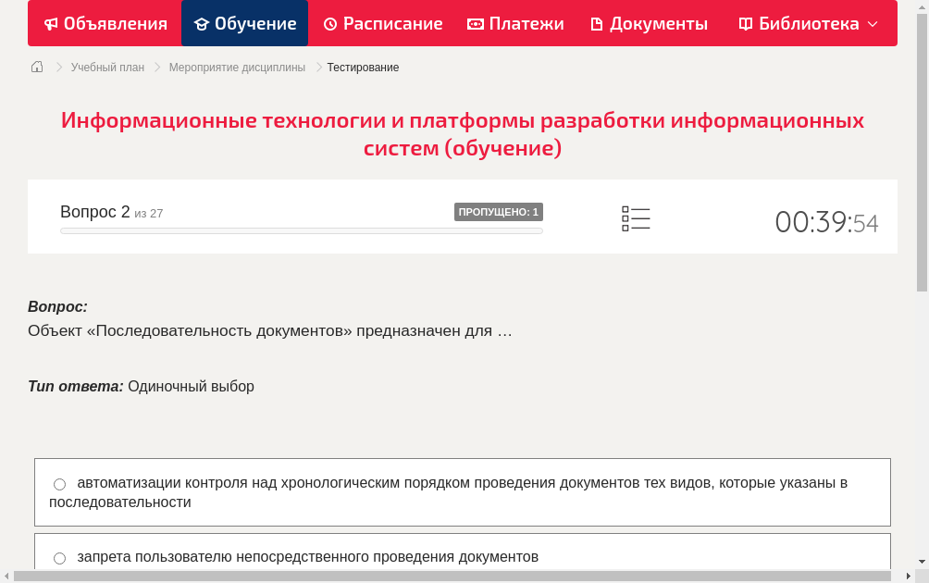Select the graduation cap icon on Обучение tab
The image size is (929, 583).
202,23
